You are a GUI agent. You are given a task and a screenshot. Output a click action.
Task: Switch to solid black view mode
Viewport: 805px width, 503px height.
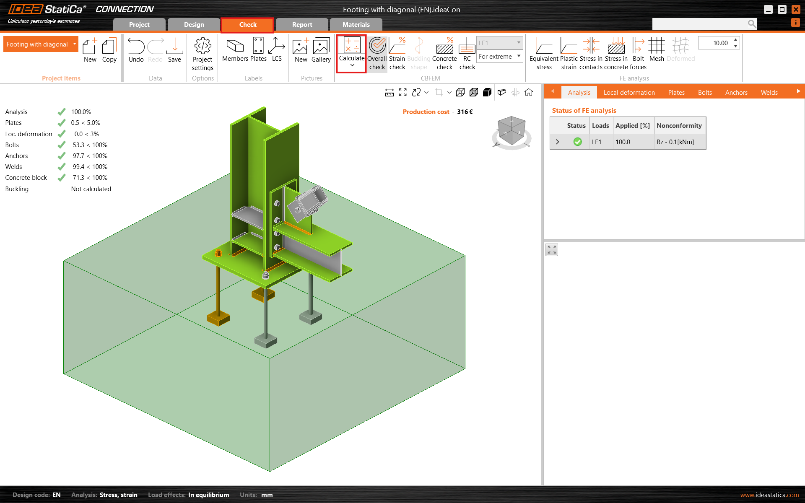pos(487,92)
